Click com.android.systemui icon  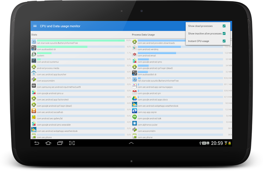point(34,61)
